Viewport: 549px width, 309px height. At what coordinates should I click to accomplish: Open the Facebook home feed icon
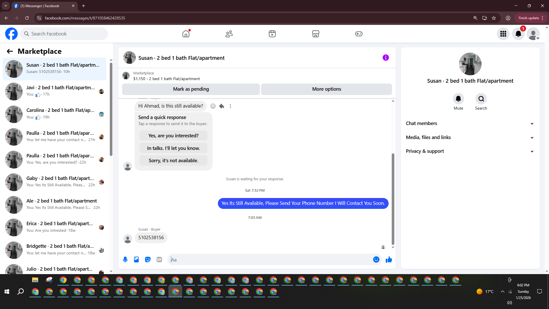point(186,34)
